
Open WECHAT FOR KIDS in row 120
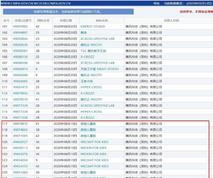pyautogui.click(x=94, y=142)
